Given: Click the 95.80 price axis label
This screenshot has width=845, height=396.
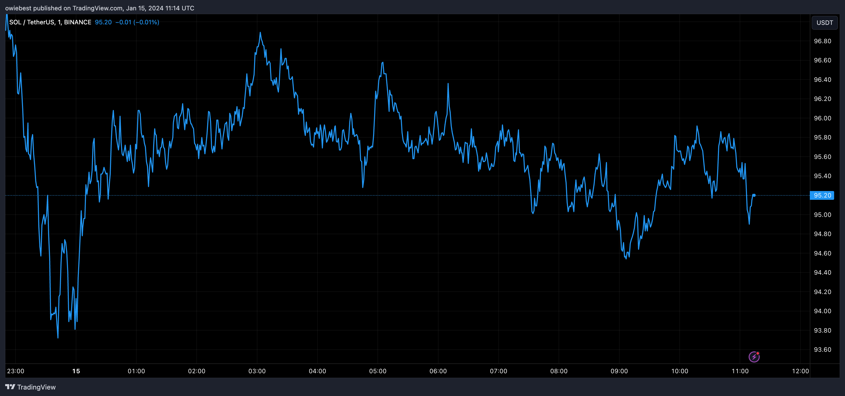Looking at the screenshot, I should pyautogui.click(x=822, y=137).
